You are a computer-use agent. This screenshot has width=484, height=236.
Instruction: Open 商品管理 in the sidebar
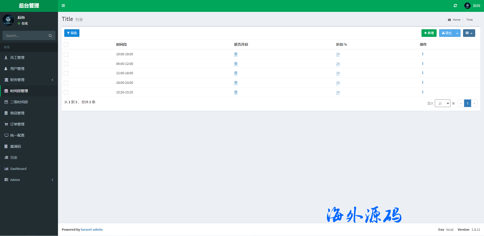(17, 113)
